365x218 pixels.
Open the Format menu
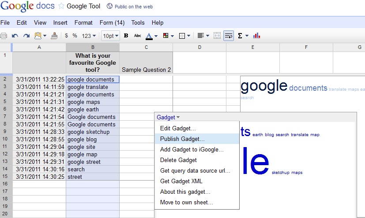[83, 23]
